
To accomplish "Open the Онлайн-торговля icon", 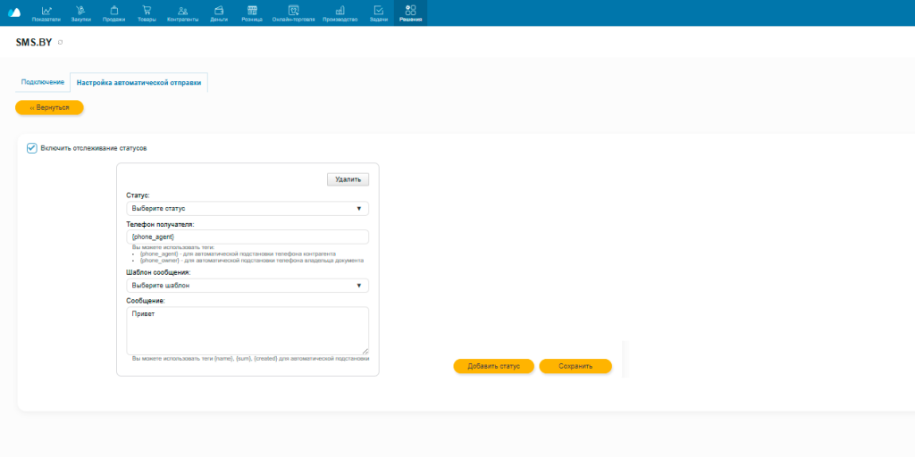I will 293,10.
